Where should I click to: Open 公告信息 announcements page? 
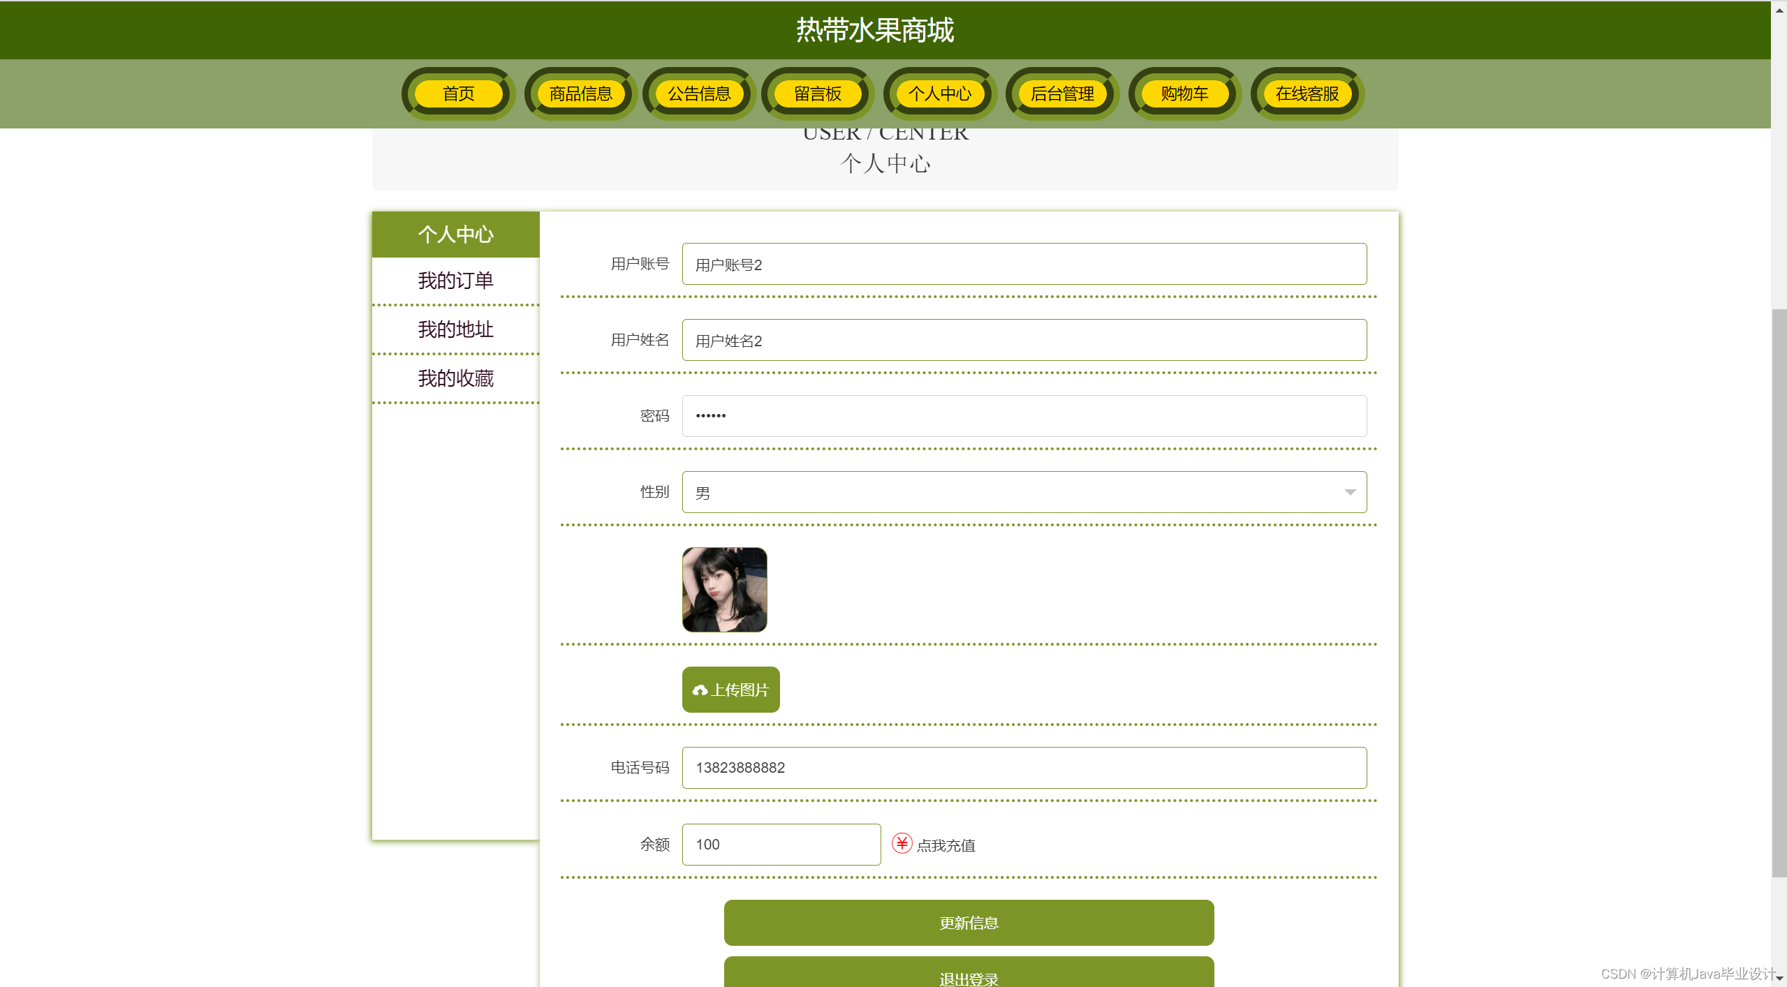[x=699, y=94]
